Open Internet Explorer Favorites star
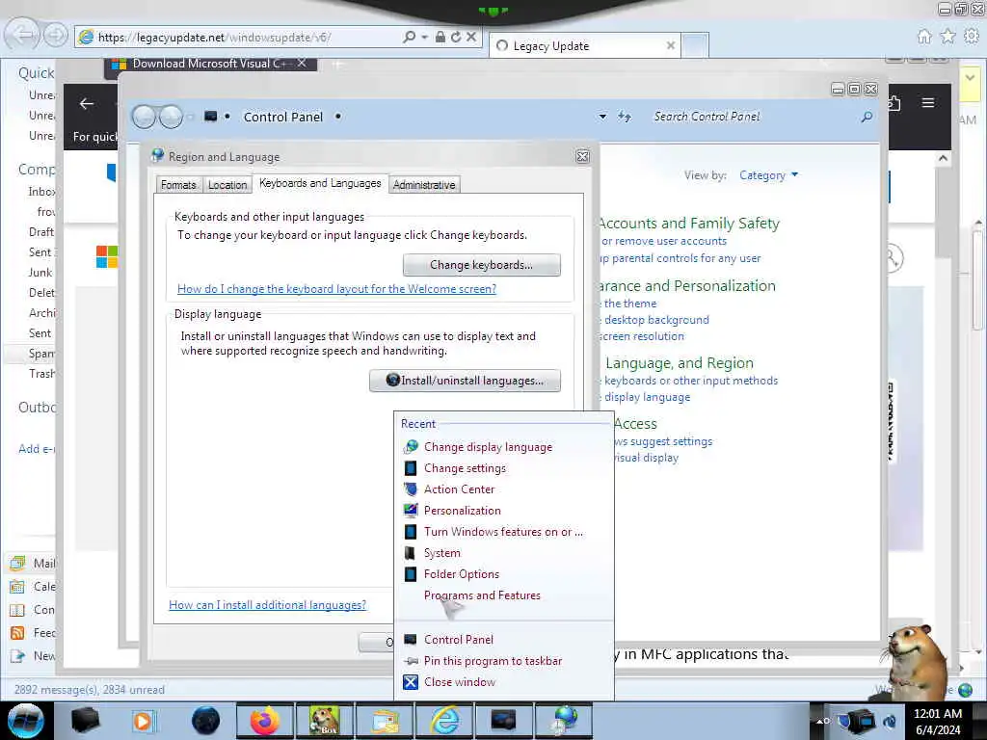Screen dimensions: 987x740 coord(947,37)
